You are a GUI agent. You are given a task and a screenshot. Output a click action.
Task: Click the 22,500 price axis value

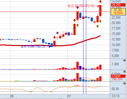tap(116, 17)
